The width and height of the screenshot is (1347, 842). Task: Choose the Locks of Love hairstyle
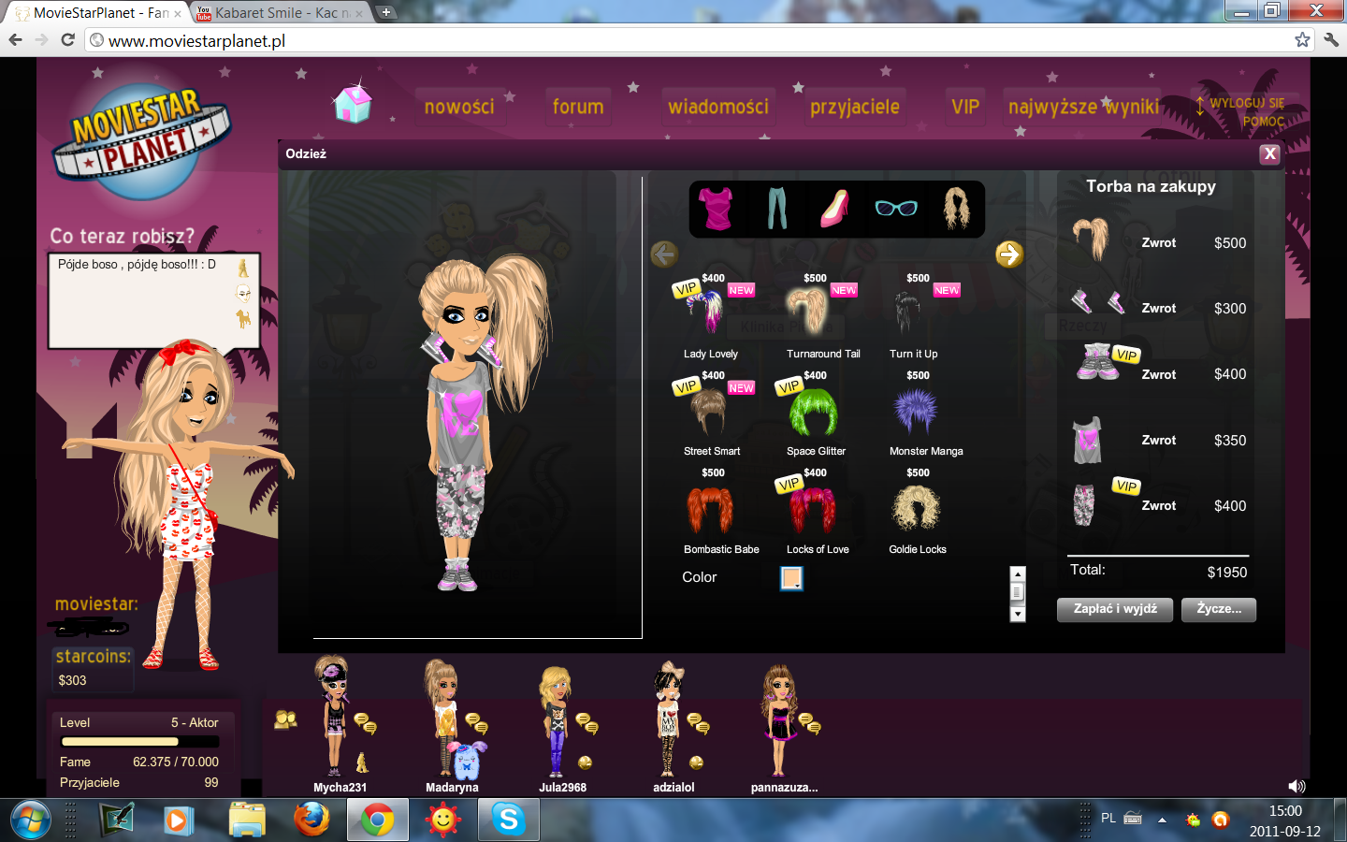click(814, 510)
